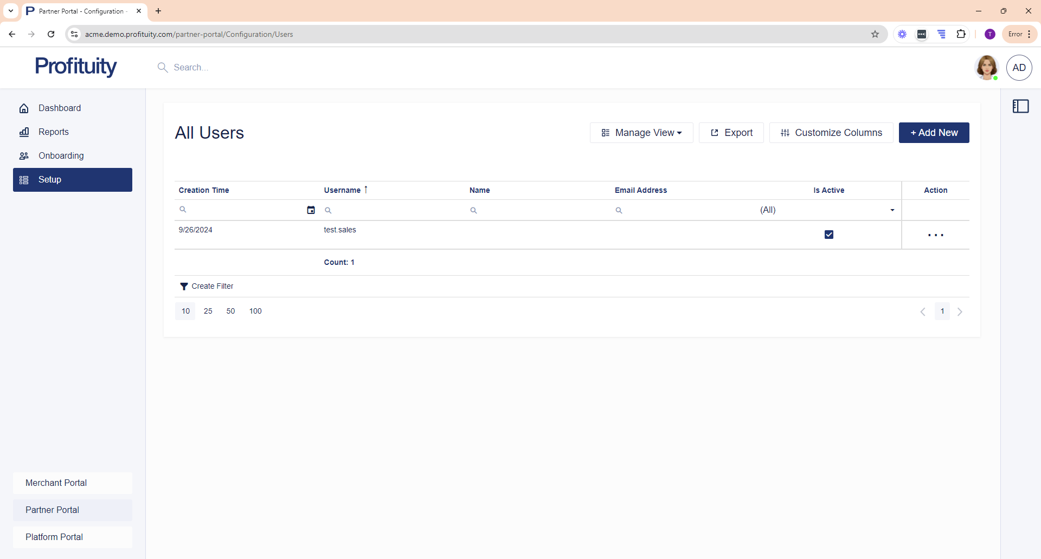Viewport: 1041px width, 559px height.
Task: Sort by the Username column header
Action: (x=342, y=190)
